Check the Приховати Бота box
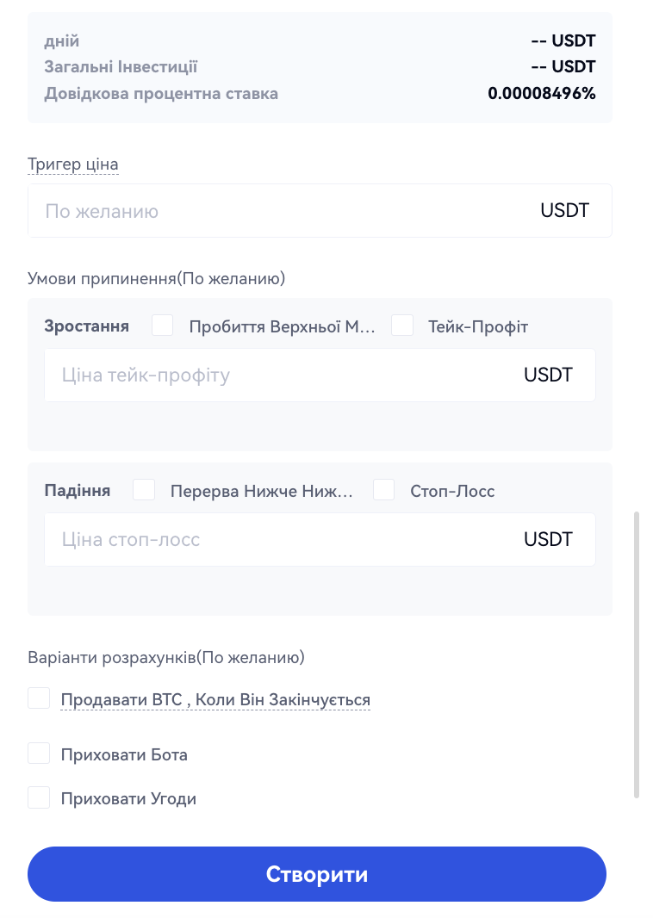This screenshot has width=653, height=918. [39, 754]
